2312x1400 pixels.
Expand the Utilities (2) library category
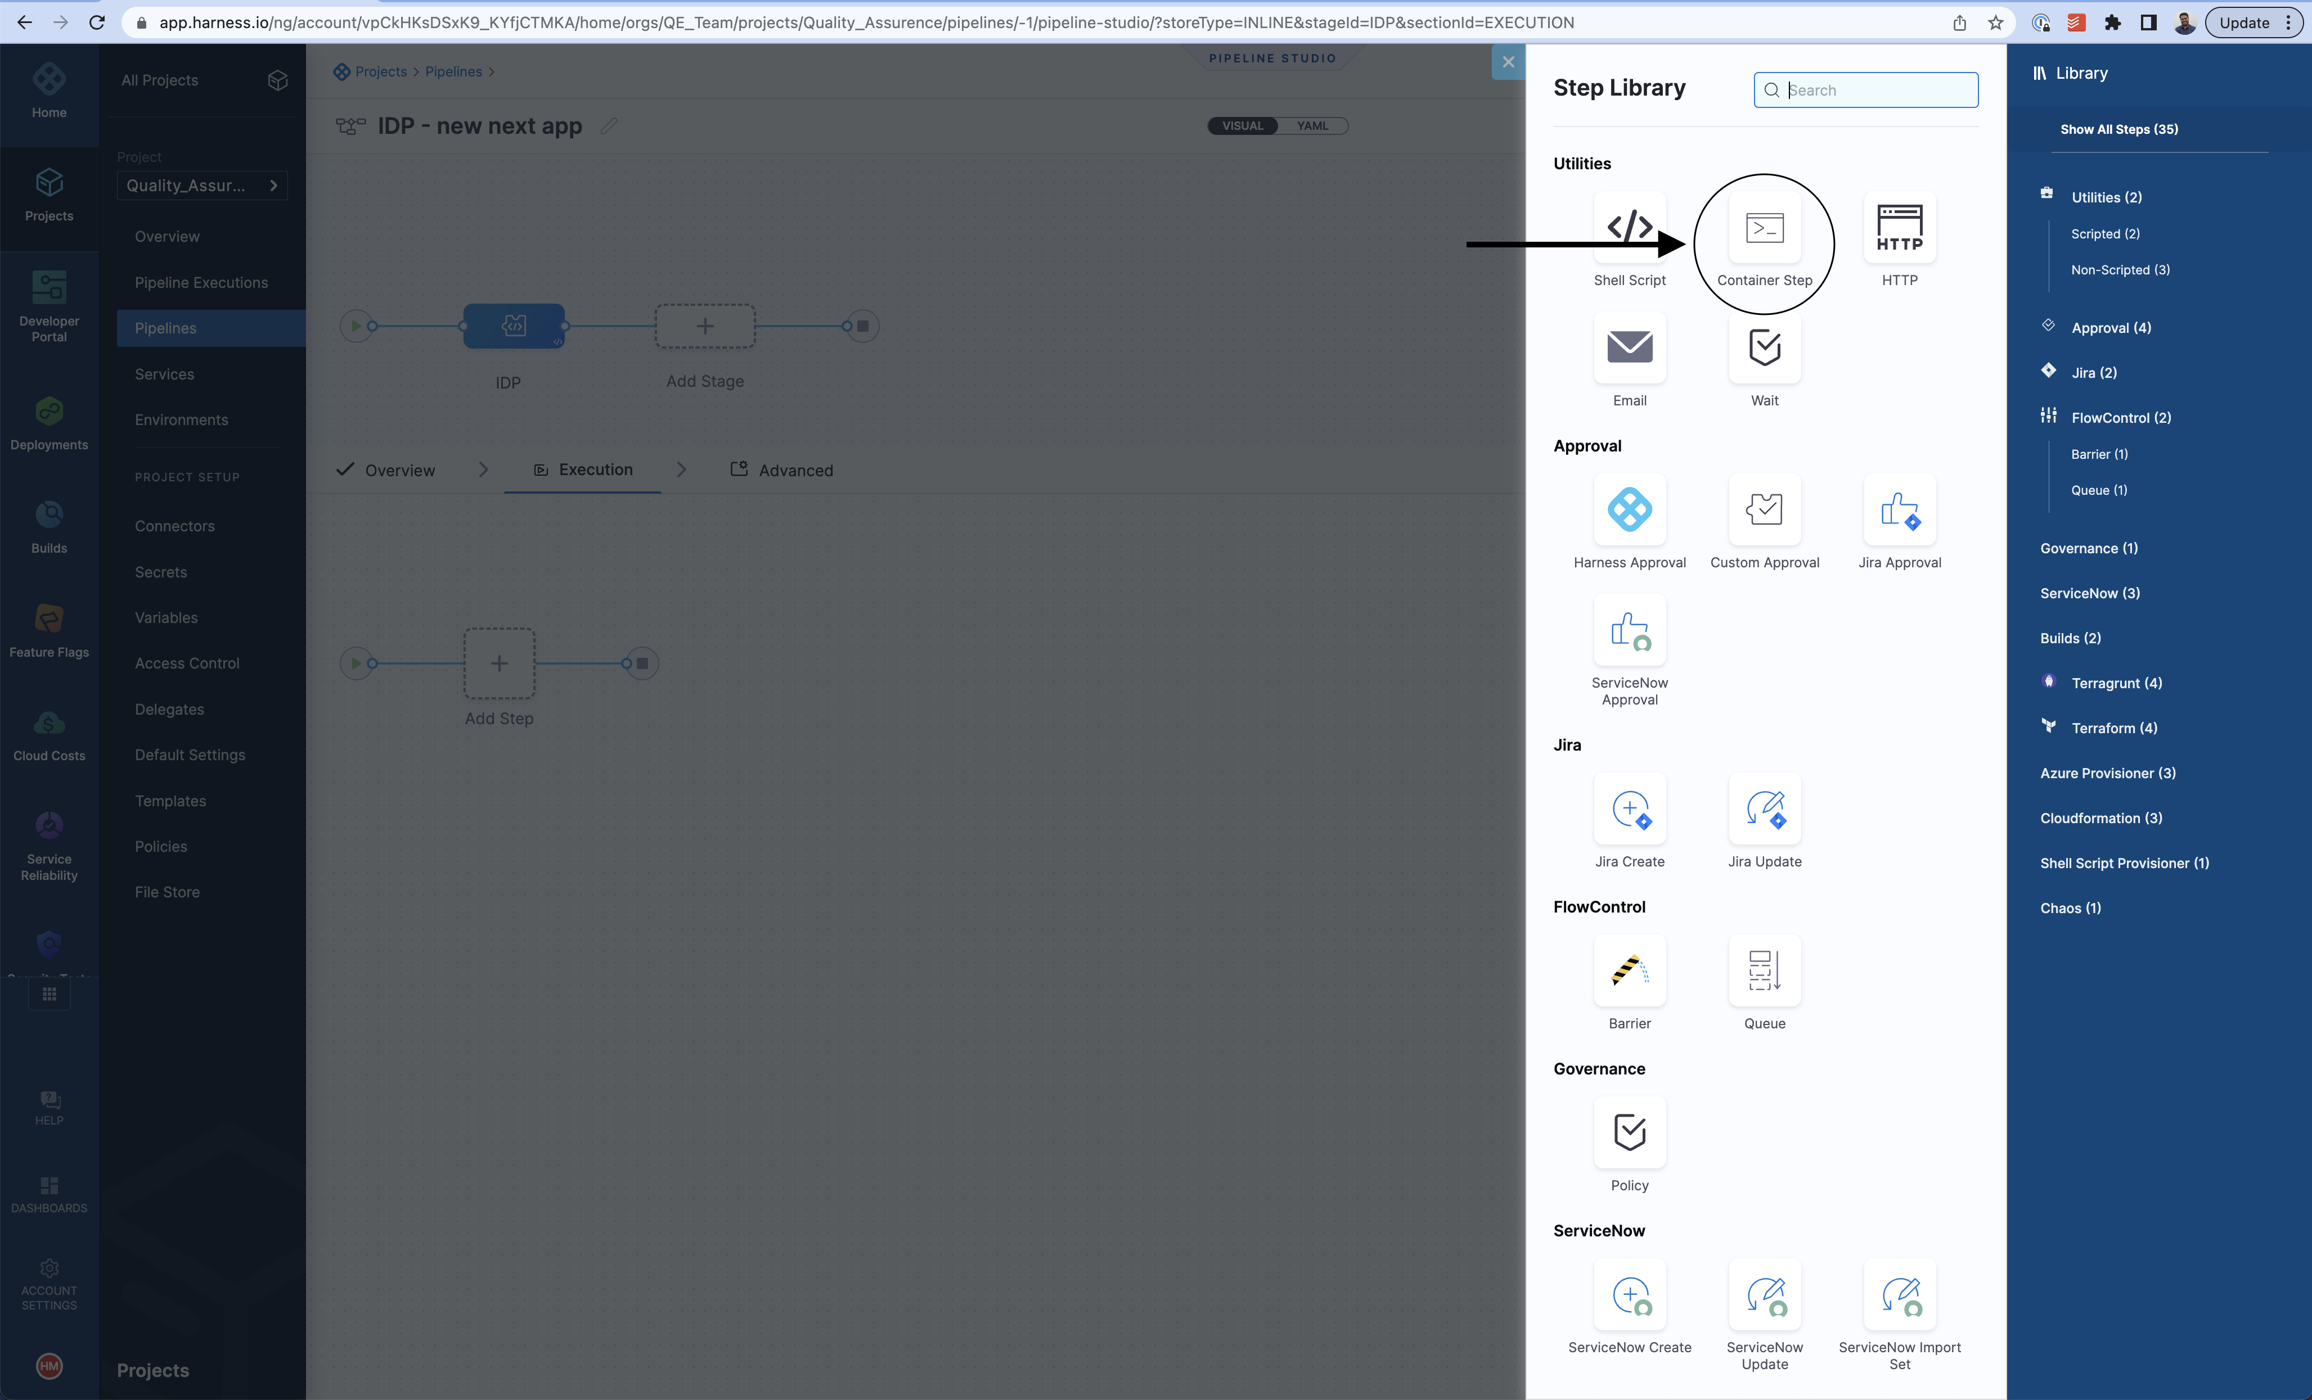pos(2106,197)
